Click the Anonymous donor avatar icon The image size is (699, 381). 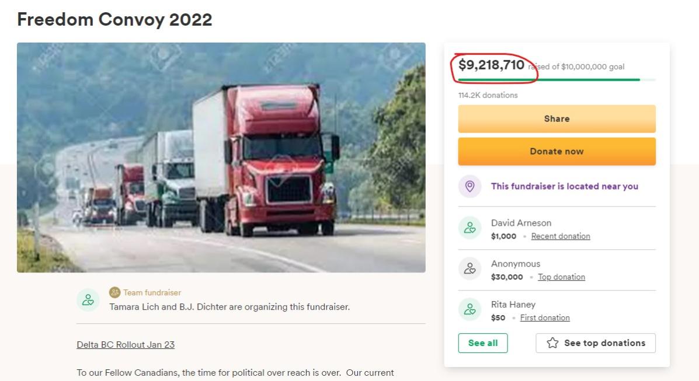[470, 269]
